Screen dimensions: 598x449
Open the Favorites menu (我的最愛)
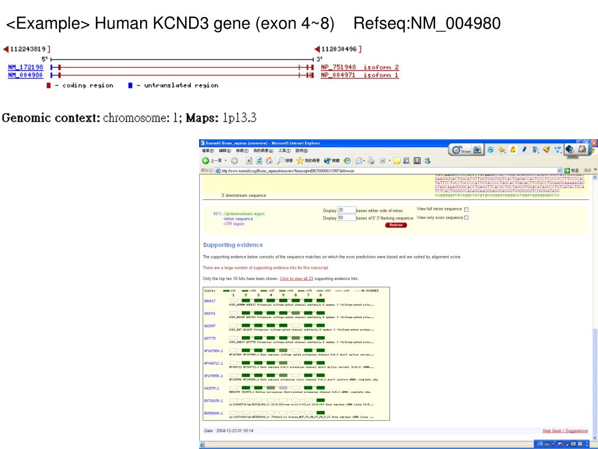point(263,151)
